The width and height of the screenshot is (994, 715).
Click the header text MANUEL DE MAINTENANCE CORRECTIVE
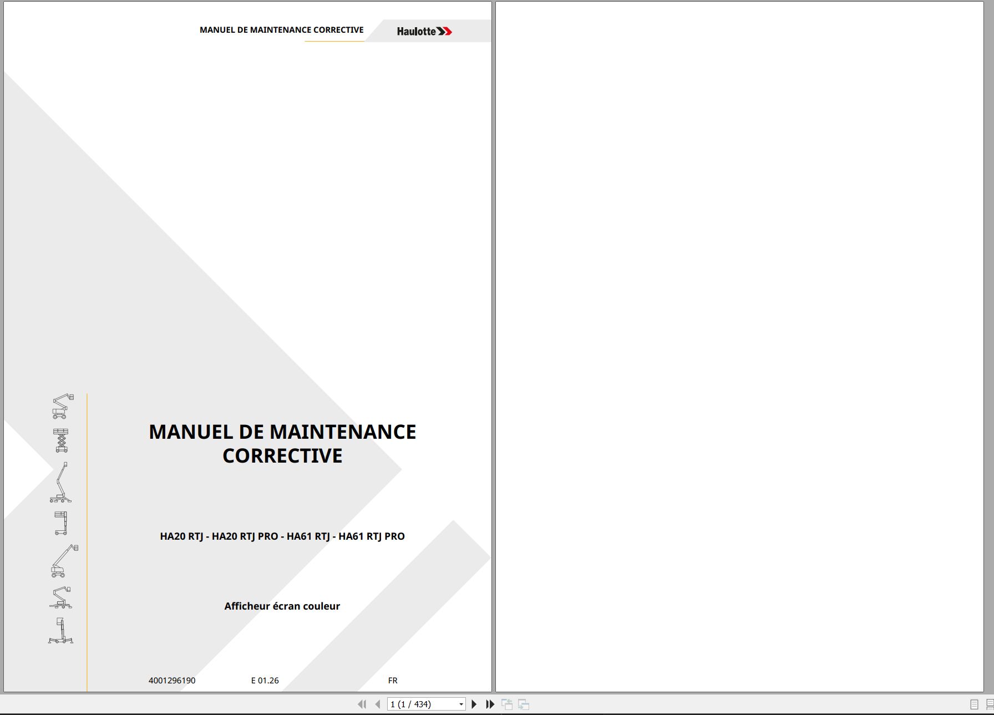coord(282,30)
